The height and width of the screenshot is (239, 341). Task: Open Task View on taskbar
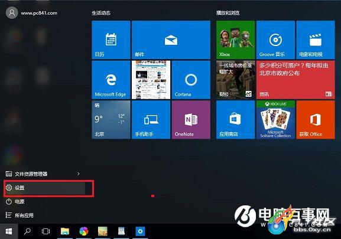pos(46,231)
